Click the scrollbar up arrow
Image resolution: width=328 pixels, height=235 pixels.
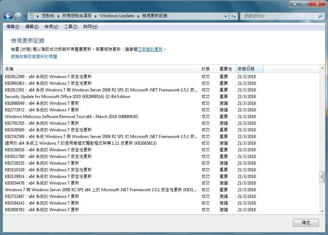point(322,68)
